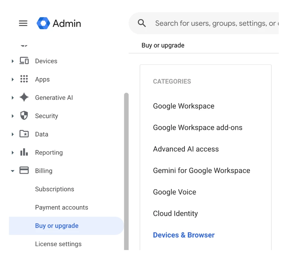Image resolution: width=285 pixels, height=259 pixels.
Task: Click the magnifier search icon
Action: click(142, 23)
